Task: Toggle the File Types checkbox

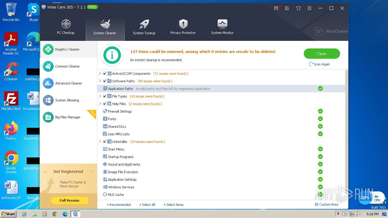Action: coord(105,96)
